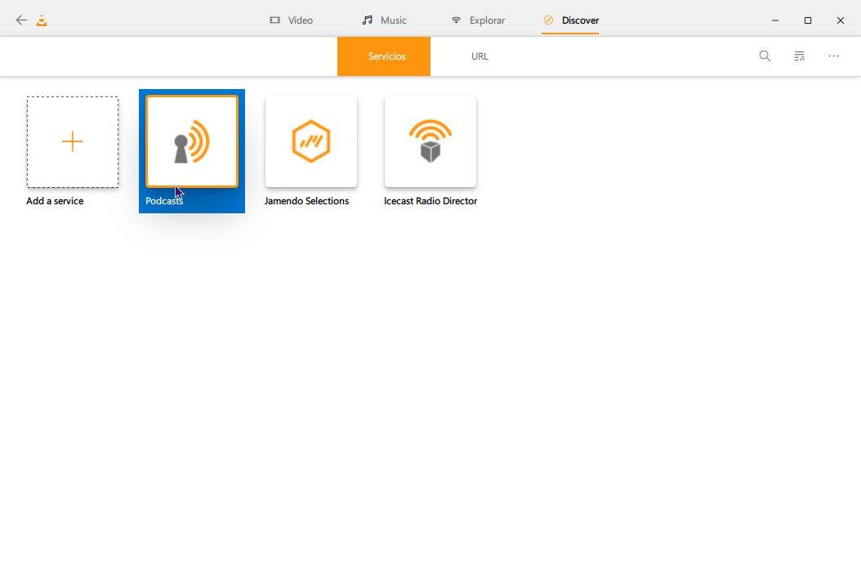Go back using the left arrow
The height and width of the screenshot is (572, 861).
coord(21,20)
